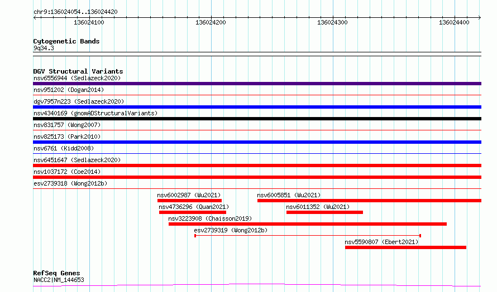Viewport: 497px width, 292px height.
Task: Click the esv2739319 (Wong2012b) thin variant line
Action: 308,236
